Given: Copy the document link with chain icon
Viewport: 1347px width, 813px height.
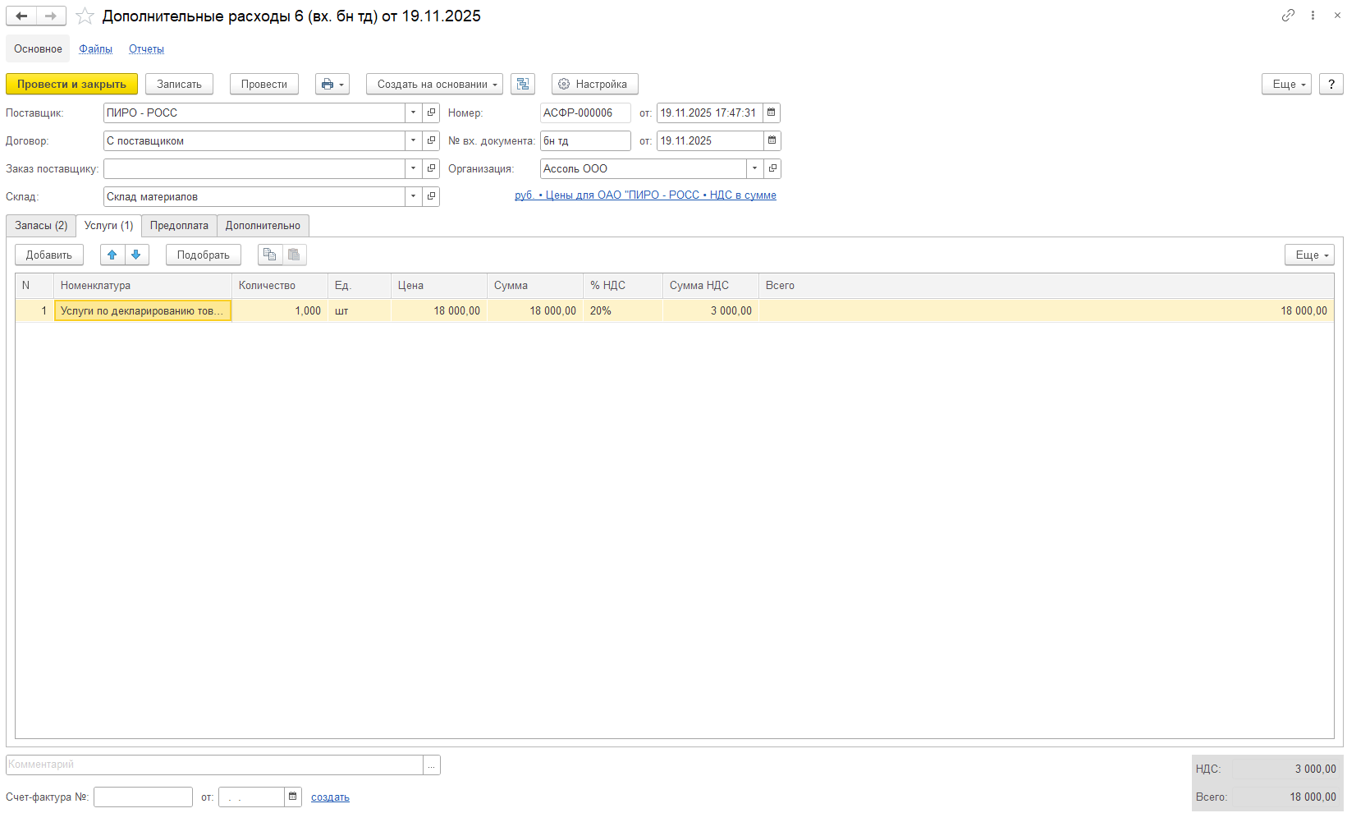Looking at the screenshot, I should [x=1288, y=16].
